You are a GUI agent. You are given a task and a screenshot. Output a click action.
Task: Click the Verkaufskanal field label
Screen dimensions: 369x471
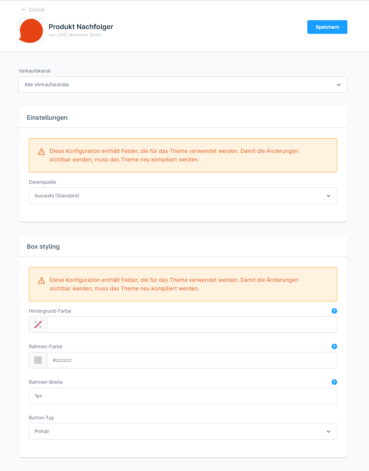[x=35, y=71]
